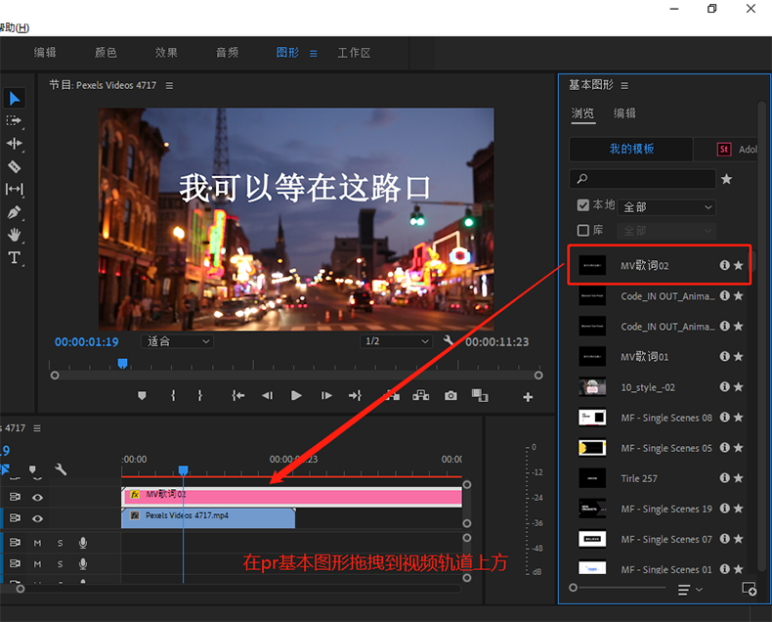Image resolution: width=772 pixels, height=622 pixels.
Task: Click the 我的模板 button
Action: point(631,149)
